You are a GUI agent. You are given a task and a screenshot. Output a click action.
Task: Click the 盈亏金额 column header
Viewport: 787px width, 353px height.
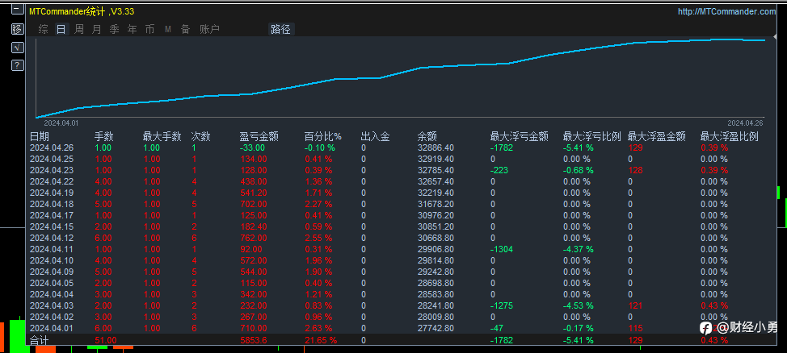coord(259,136)
